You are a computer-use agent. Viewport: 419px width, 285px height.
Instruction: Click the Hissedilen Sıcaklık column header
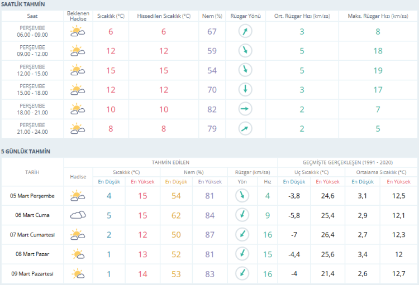164,16
